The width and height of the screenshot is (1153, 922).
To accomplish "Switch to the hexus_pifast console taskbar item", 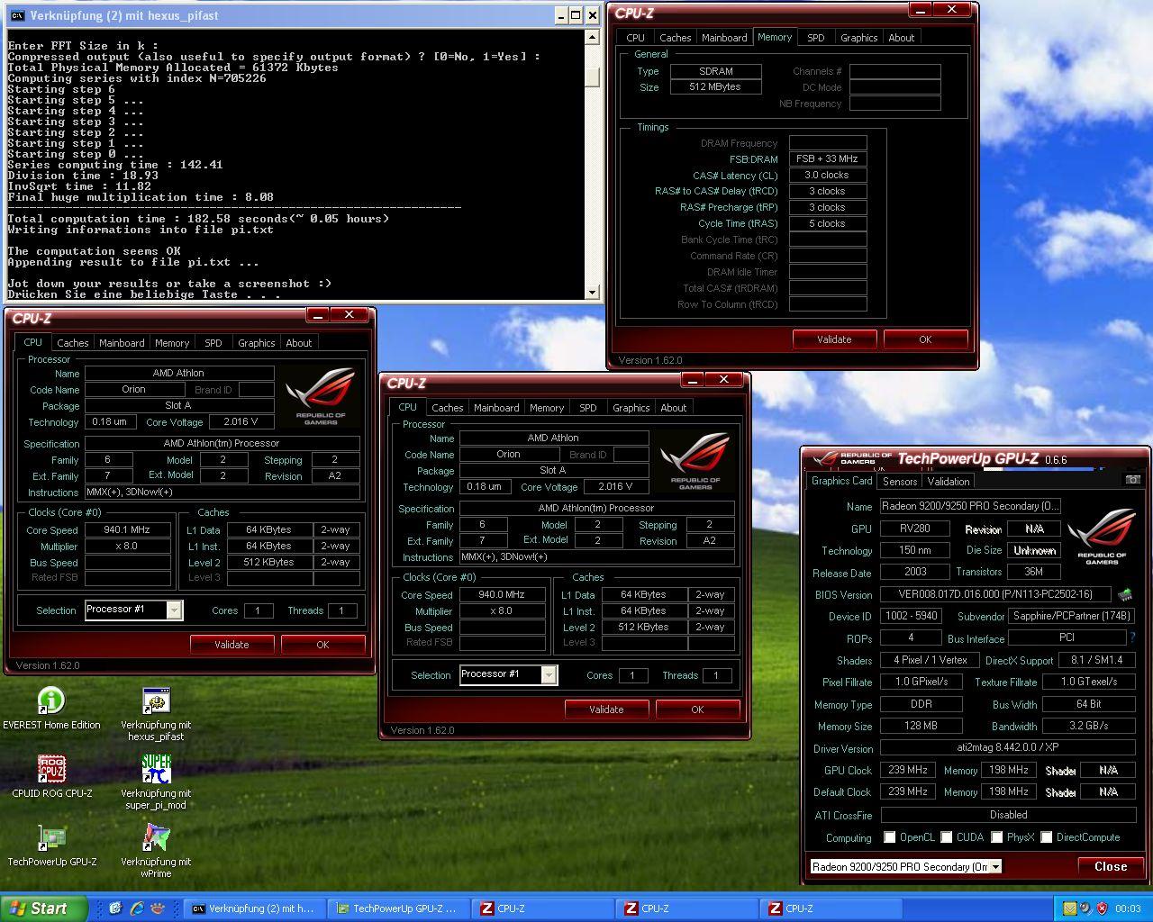I will 254,908.
